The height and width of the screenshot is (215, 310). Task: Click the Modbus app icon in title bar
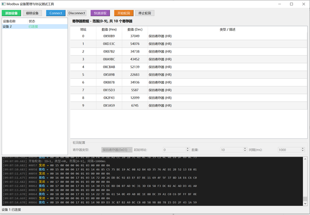(x=3, y=4)
